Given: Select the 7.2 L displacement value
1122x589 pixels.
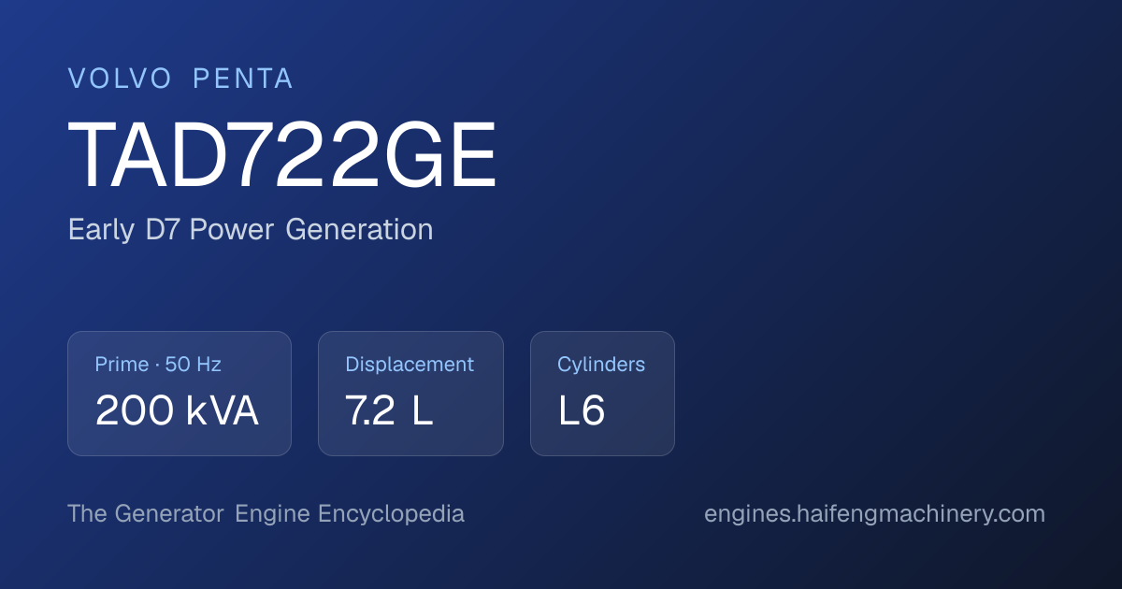Looking at the screenshot, I should (389, 411).
